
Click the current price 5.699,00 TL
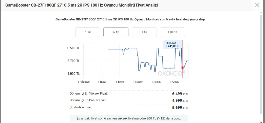180,108
